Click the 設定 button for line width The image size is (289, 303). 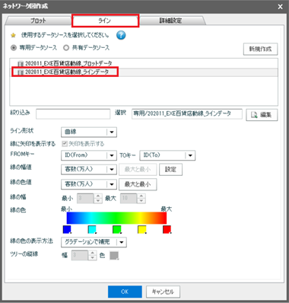point(170,170)
